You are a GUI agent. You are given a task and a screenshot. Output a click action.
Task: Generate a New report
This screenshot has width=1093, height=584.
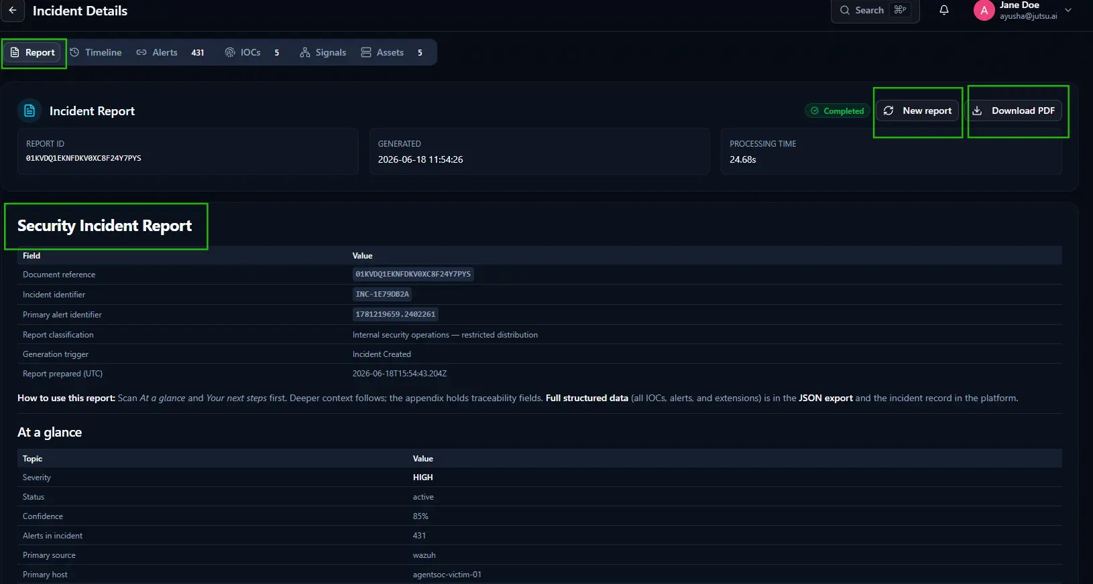click(917, 111)
